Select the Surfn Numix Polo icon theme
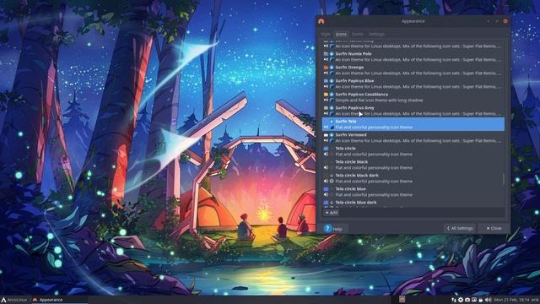 tap(413, 57)
